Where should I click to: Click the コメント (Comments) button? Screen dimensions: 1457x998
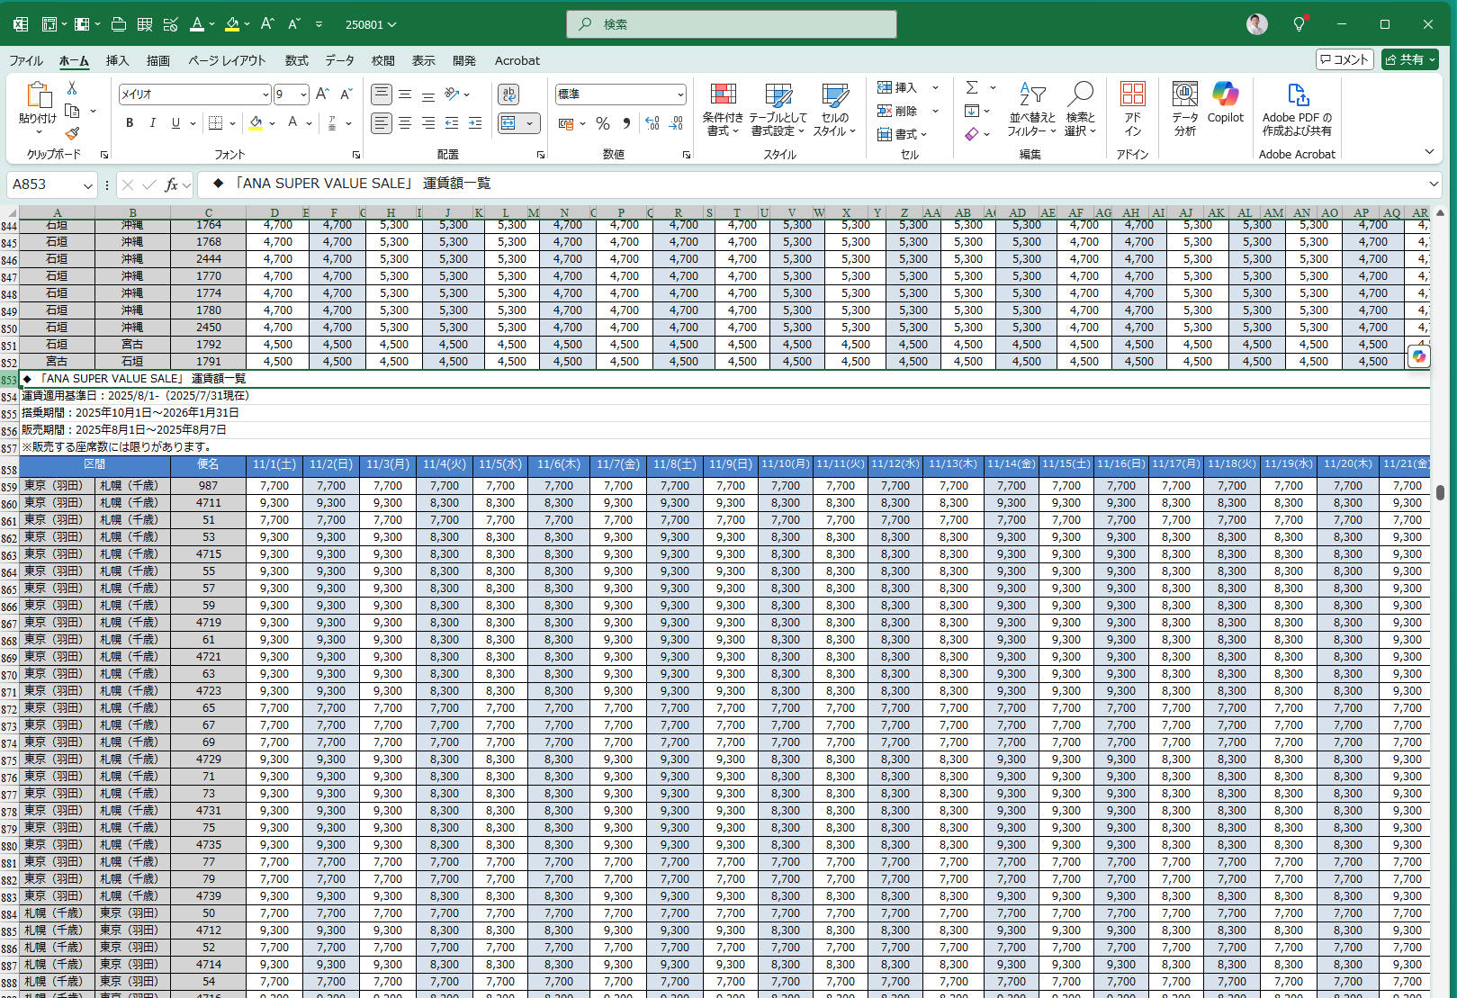pyautogui.click(x=1345, y=59)
